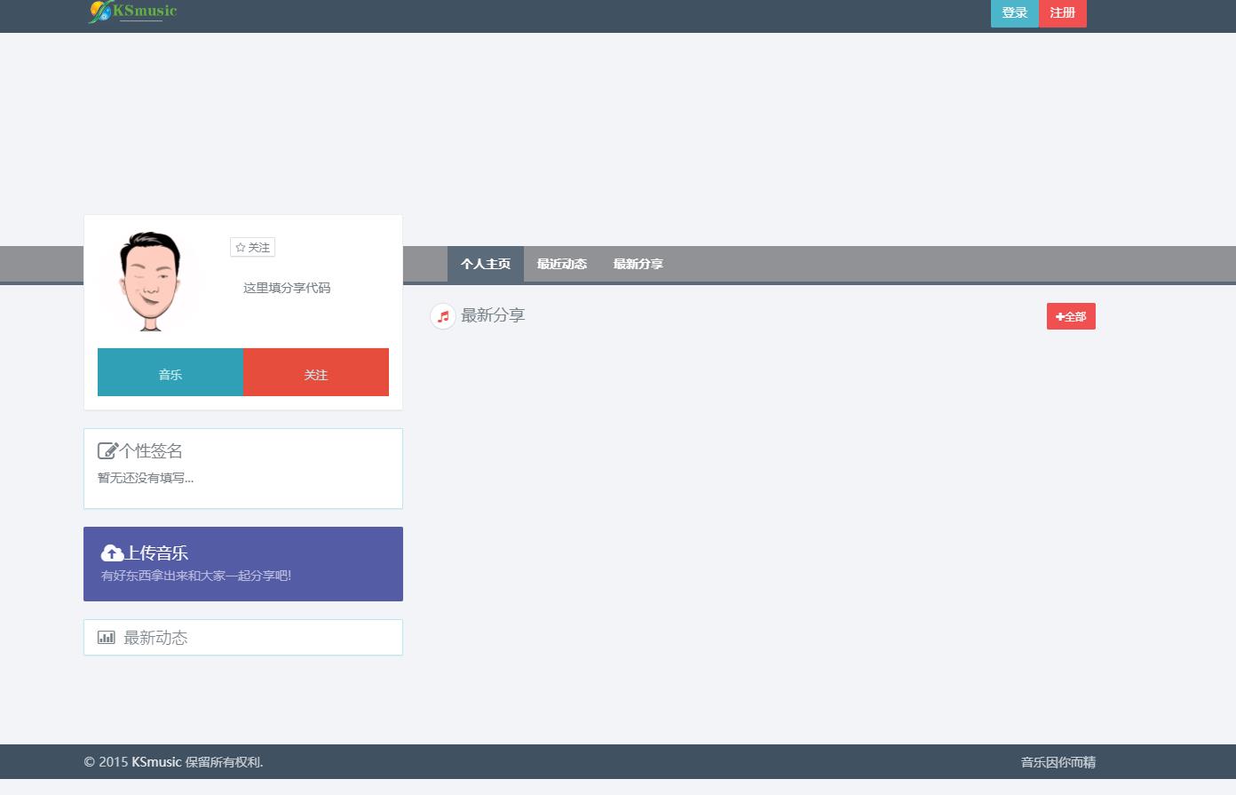Click the music note icon beside 最新分享
Image resolution: width=1236 pixels, height=795 pixels.
pos(442,316)
